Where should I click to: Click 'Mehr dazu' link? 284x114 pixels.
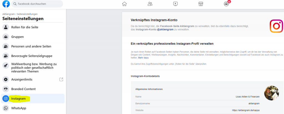coord(143,58)
